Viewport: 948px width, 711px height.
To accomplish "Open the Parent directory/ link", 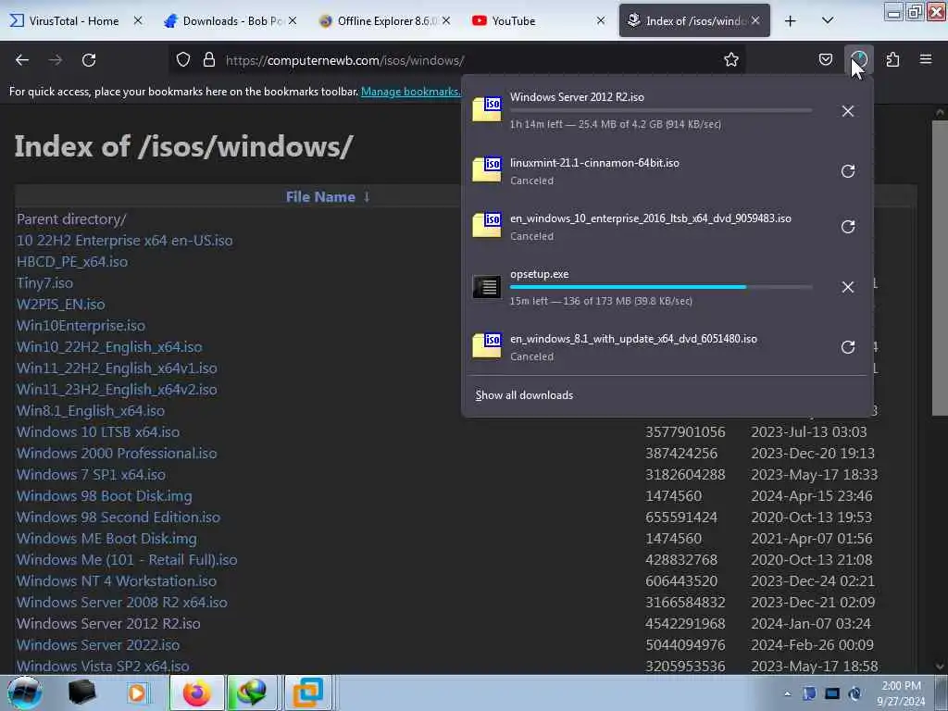I will pyautogui.click(x=71, y=218).
